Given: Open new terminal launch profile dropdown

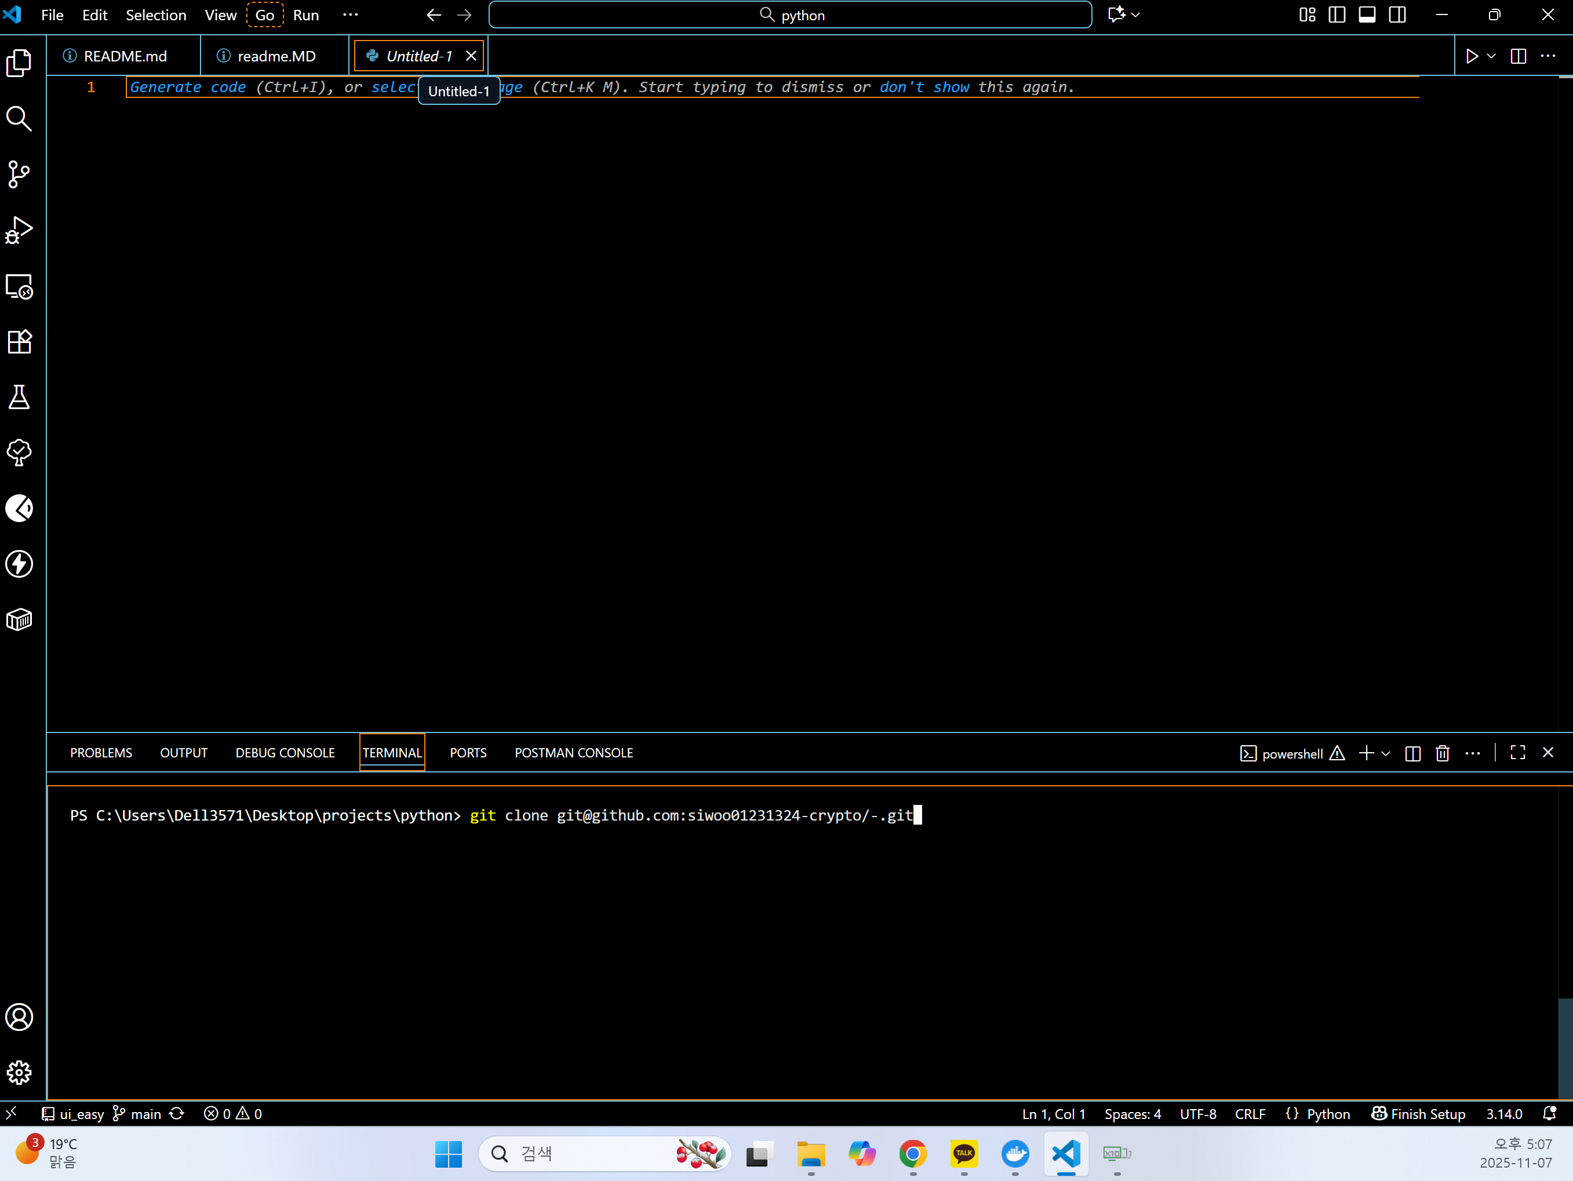Looking at the screenshot, I should [1386, 753].
